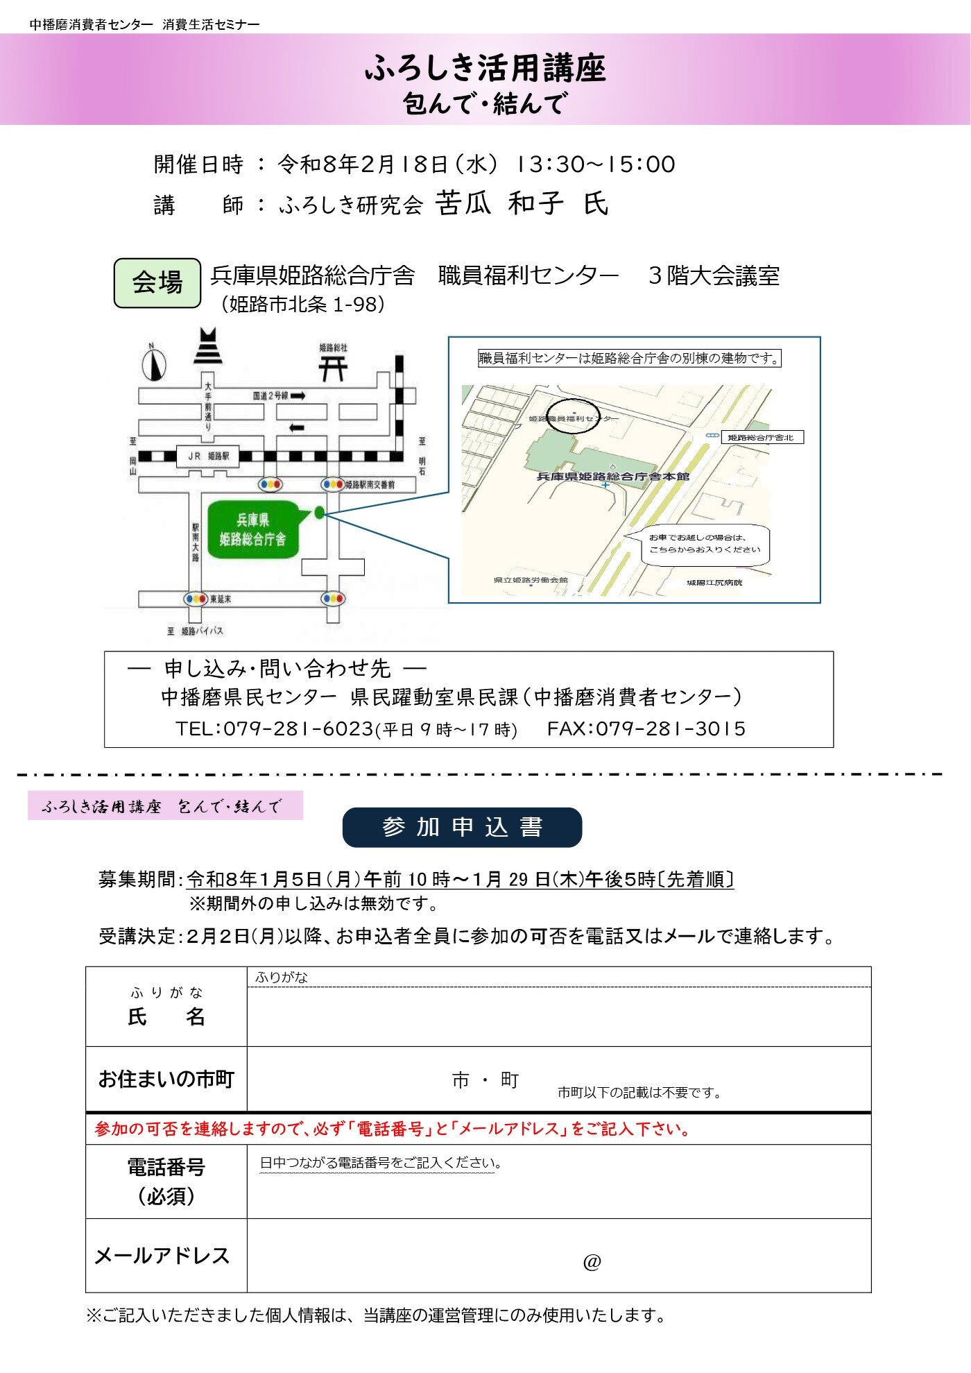
Task: Click the torii gate icon below 姫路総社
Action: [x=333, y=368]
